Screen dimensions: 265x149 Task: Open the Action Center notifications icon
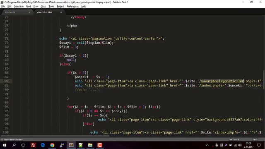[x=259, y=145]
